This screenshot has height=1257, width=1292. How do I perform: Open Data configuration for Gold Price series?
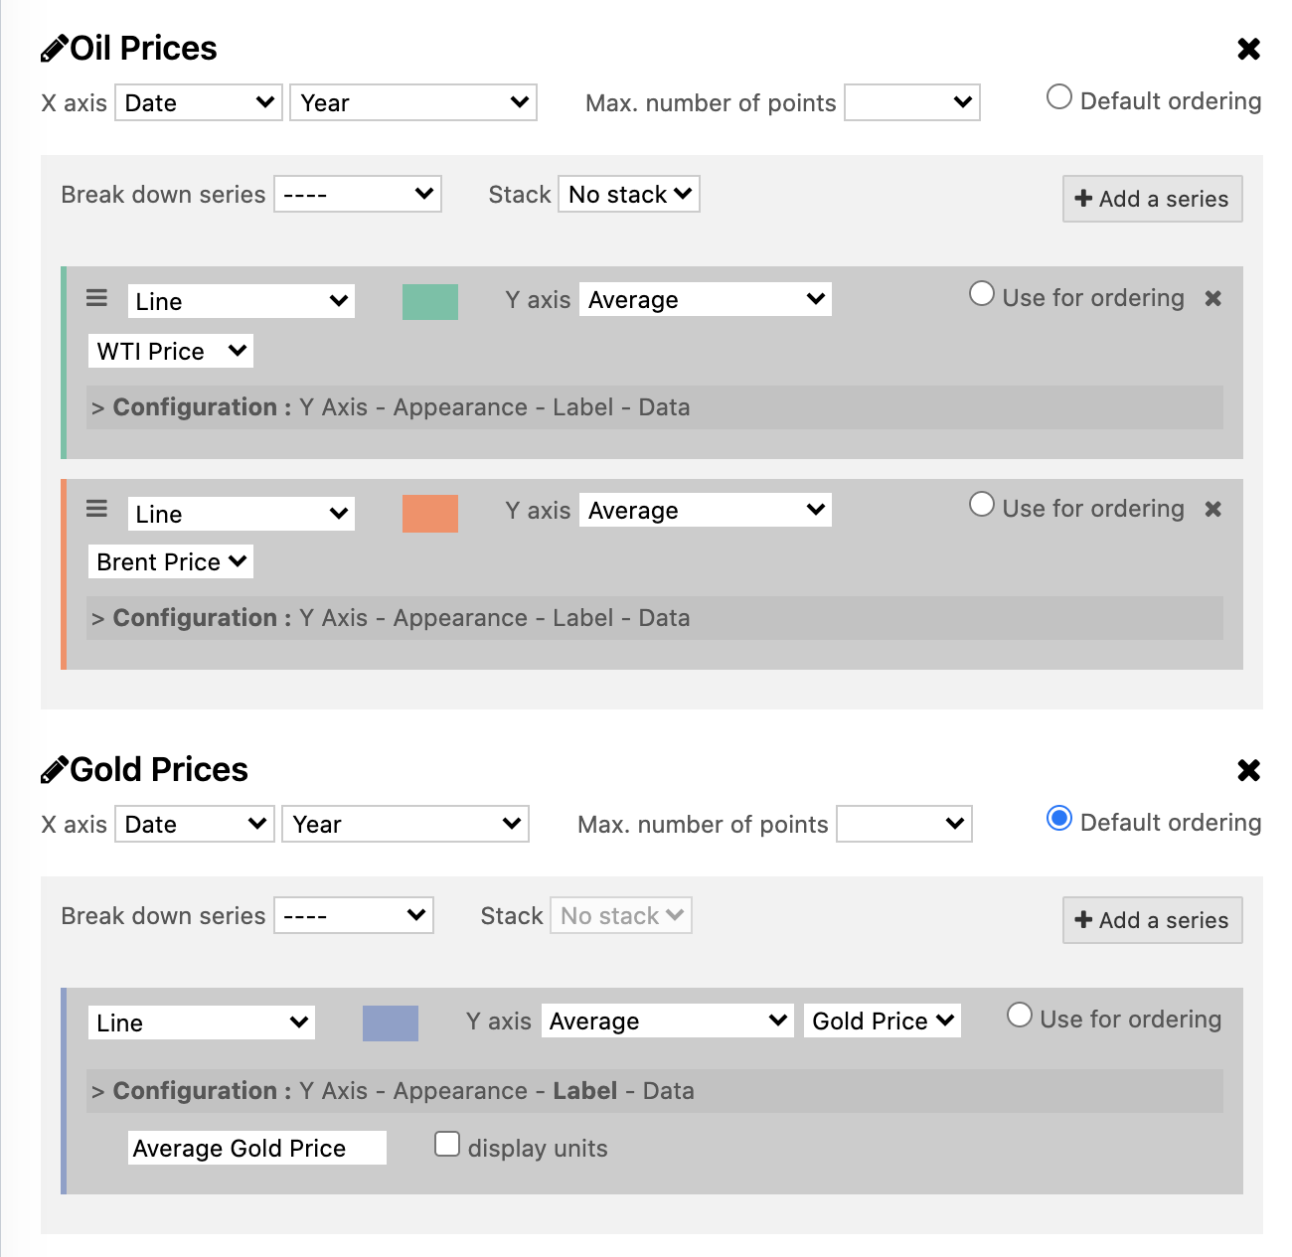[x=668, y=1091]
